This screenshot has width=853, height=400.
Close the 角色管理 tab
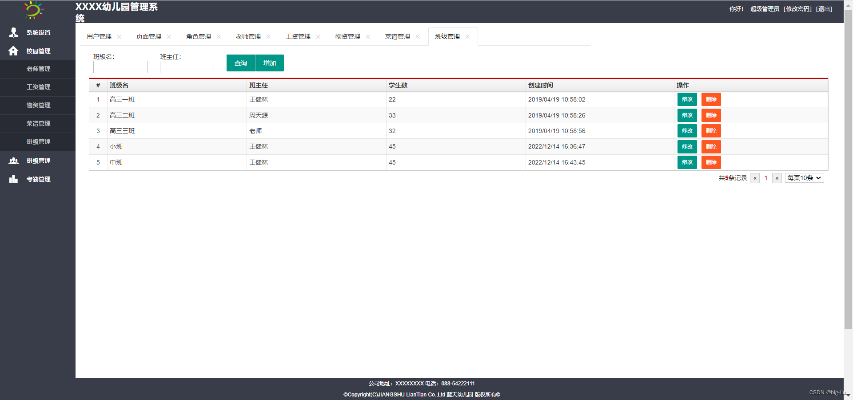click(219, 37)
